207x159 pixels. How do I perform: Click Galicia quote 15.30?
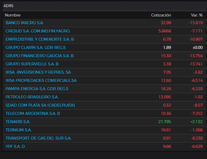pos(166,56)
